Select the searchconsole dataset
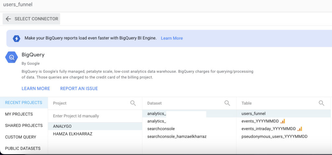The image size is (332, 155). pos(161,129)
